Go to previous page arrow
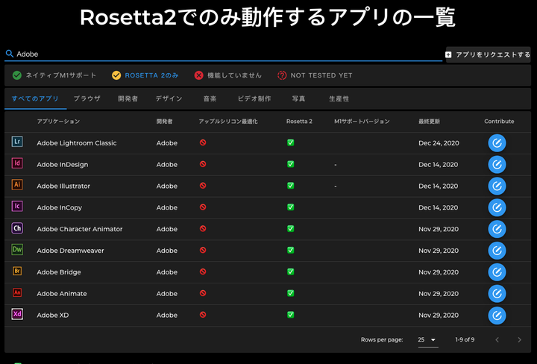 coord(497,339)
